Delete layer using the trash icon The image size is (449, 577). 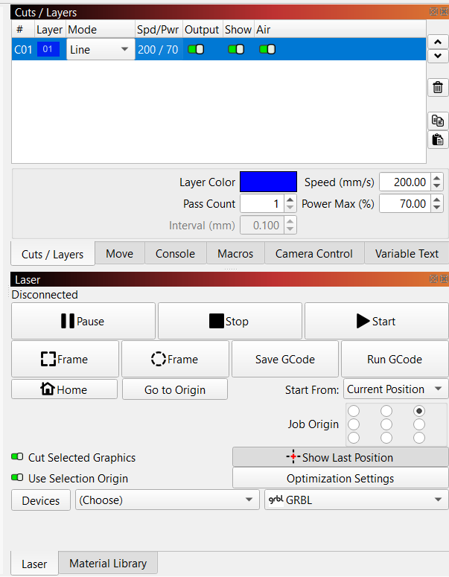439,87
